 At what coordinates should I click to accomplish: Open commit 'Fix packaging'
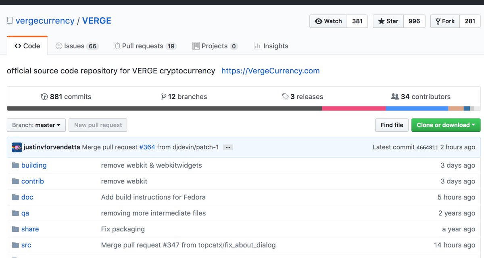[123, 229]
